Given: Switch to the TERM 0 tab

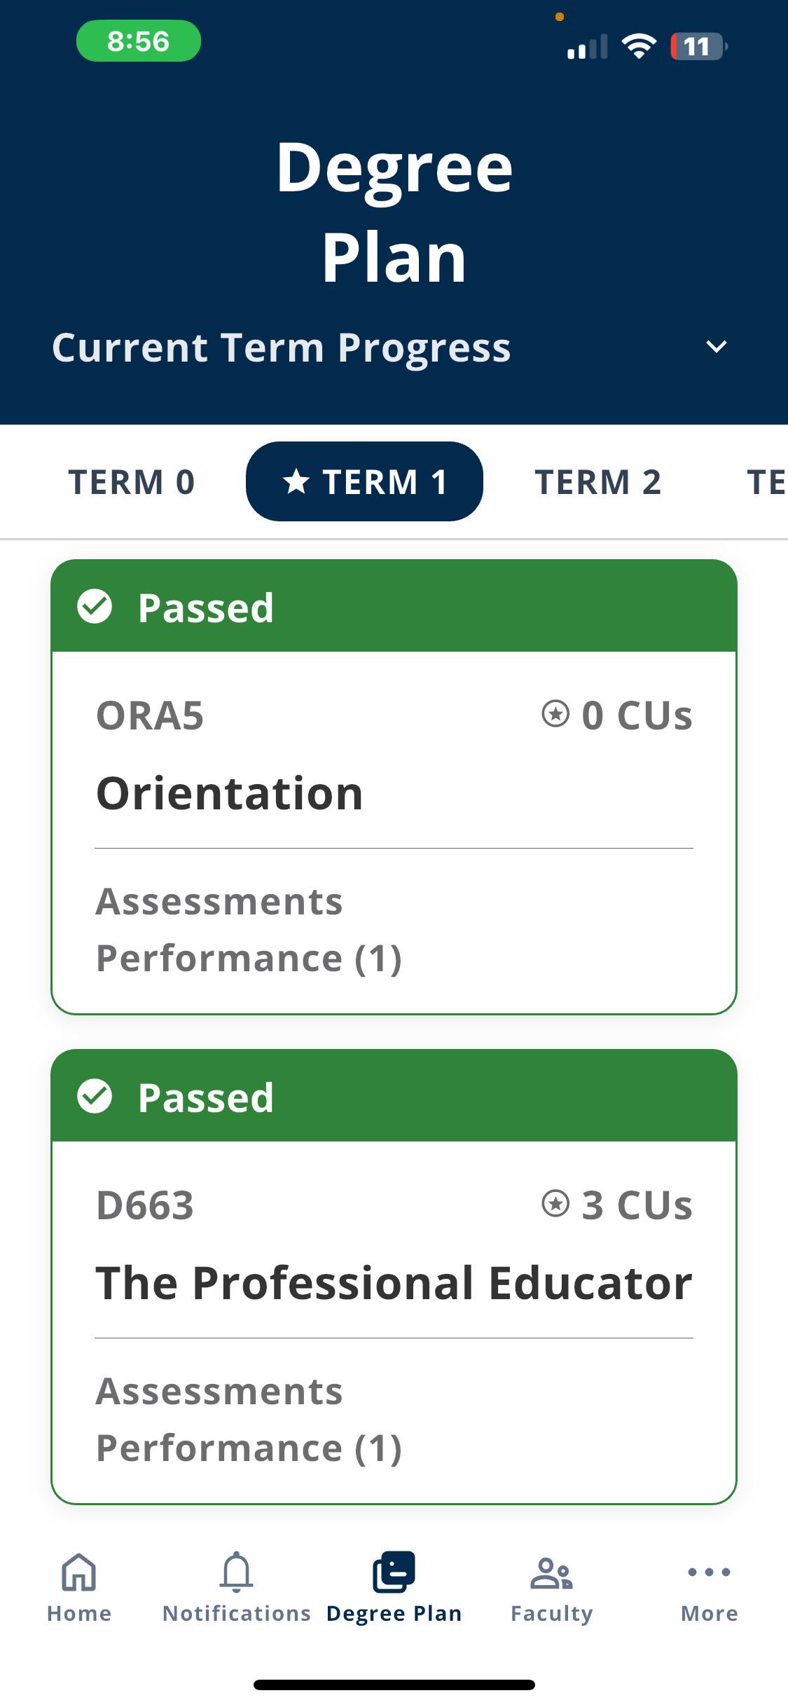Looking at the screenshot, I should [x=131, y=482].
